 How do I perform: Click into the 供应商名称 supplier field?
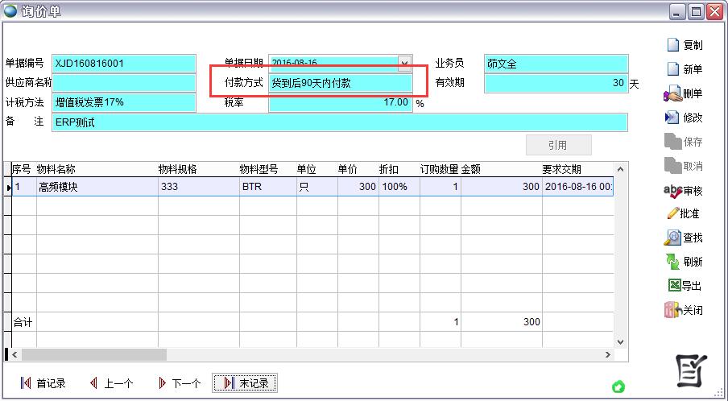coord(124,83)
